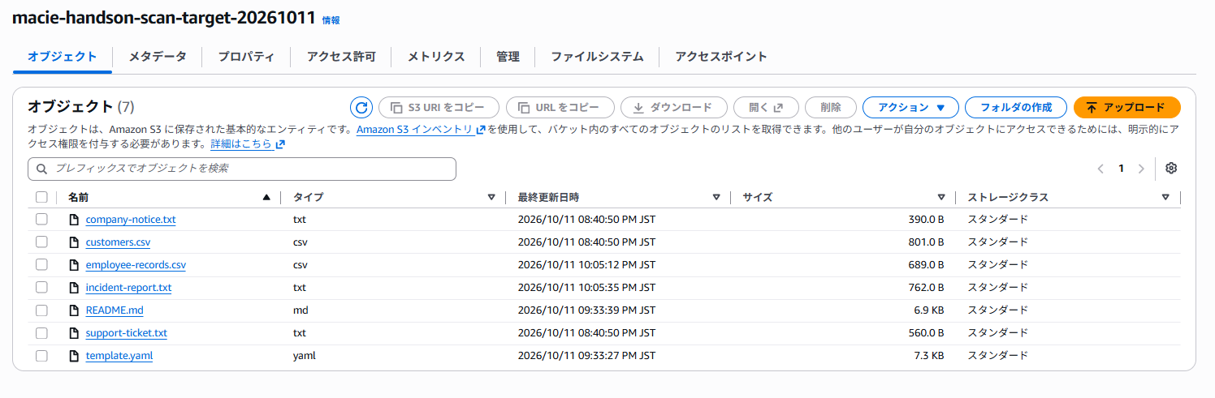
Task: Go to next page arrow
Action: point(1141,169)
